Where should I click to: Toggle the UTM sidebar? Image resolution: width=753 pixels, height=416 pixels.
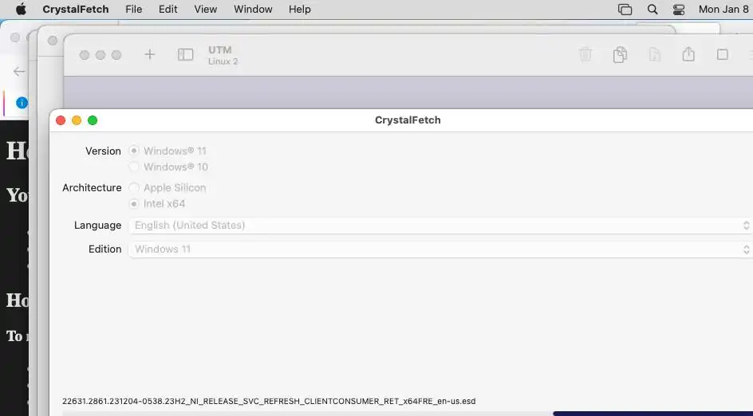point(185,55)
